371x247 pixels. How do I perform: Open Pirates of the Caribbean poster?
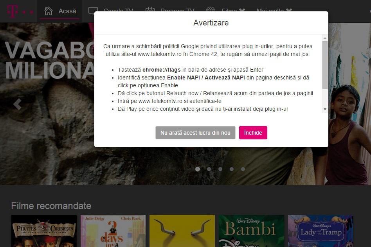tap(44, 231)
